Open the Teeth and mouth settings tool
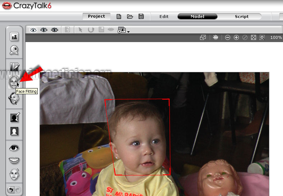The image size is (283, 196). point(14,160)
